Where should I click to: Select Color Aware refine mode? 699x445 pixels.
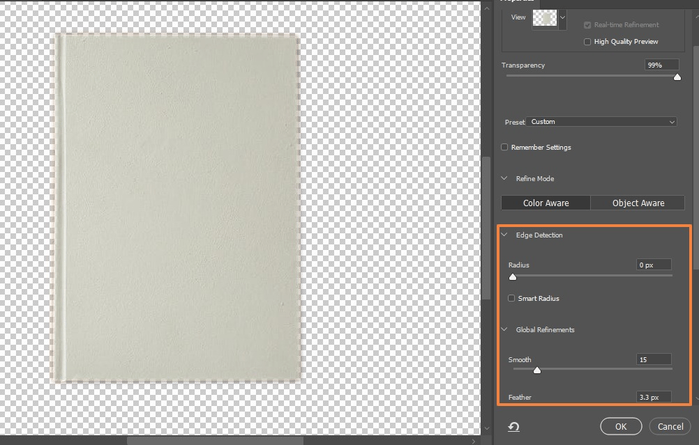546,203
